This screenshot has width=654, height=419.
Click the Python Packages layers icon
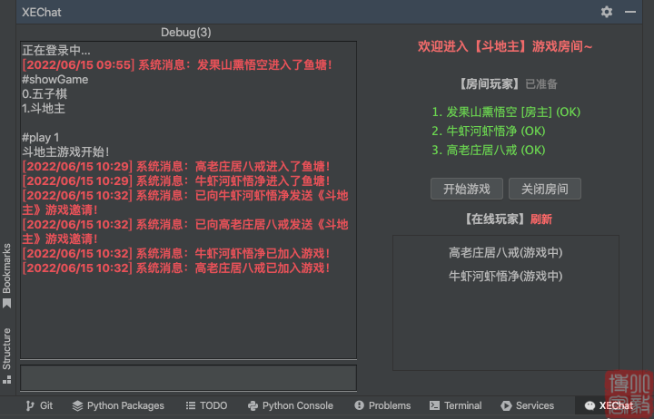77,405
